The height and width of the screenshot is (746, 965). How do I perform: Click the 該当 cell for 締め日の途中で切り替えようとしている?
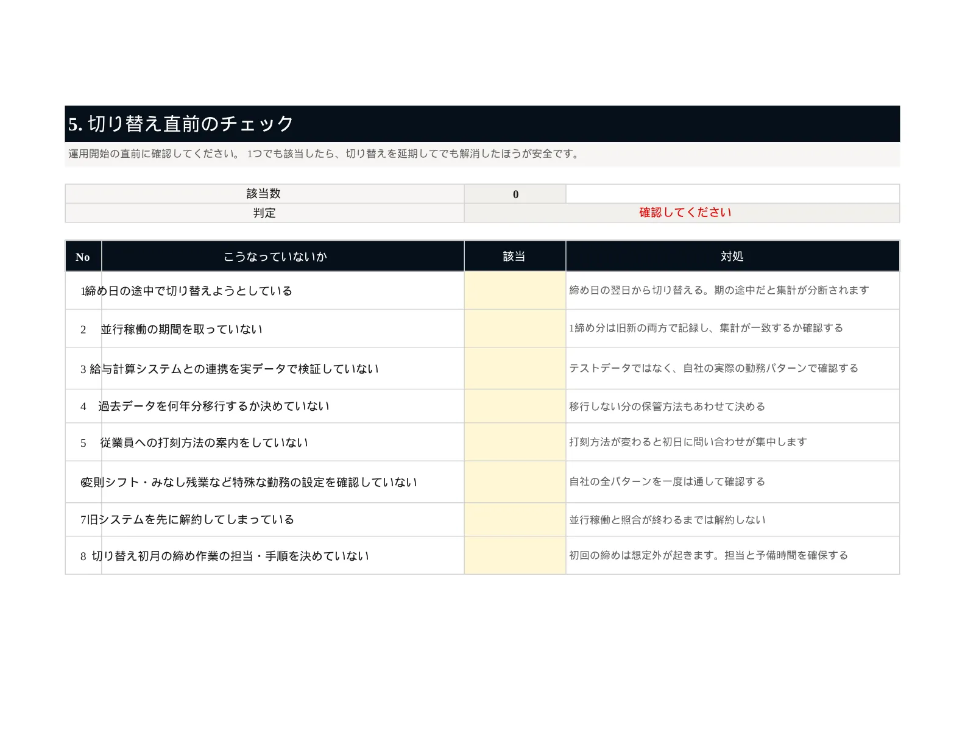coord(515,291)
